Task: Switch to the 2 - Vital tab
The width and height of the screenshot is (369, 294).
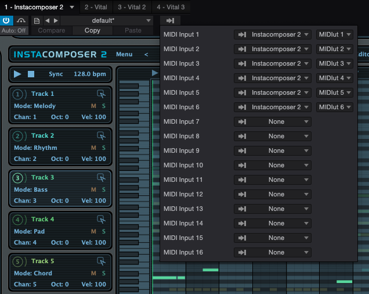Action: (96, 8)
